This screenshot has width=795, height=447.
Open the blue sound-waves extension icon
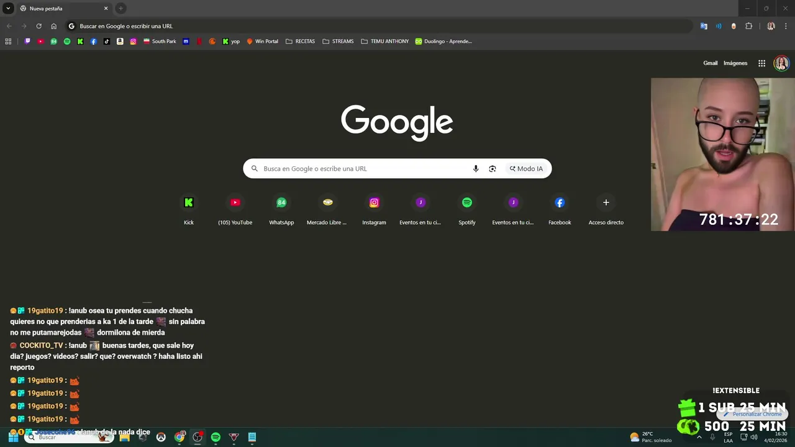coord(719,26)
